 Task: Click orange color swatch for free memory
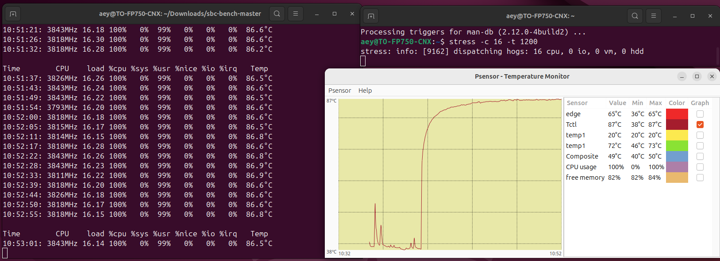pyautogui.click(x=677, y=178)
